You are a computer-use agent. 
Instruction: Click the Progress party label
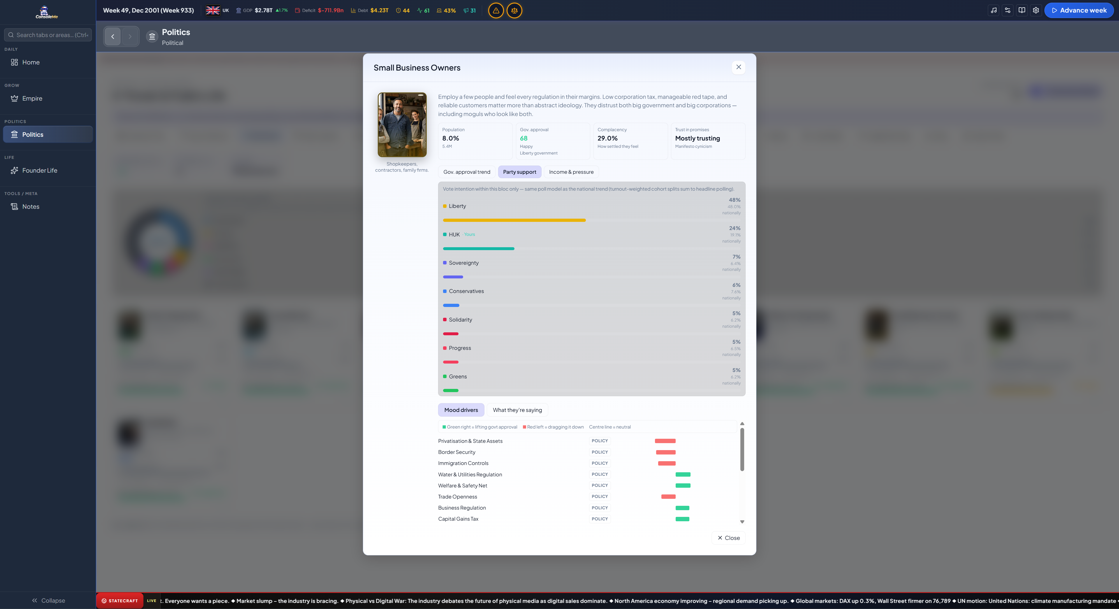tap(460, 348)
